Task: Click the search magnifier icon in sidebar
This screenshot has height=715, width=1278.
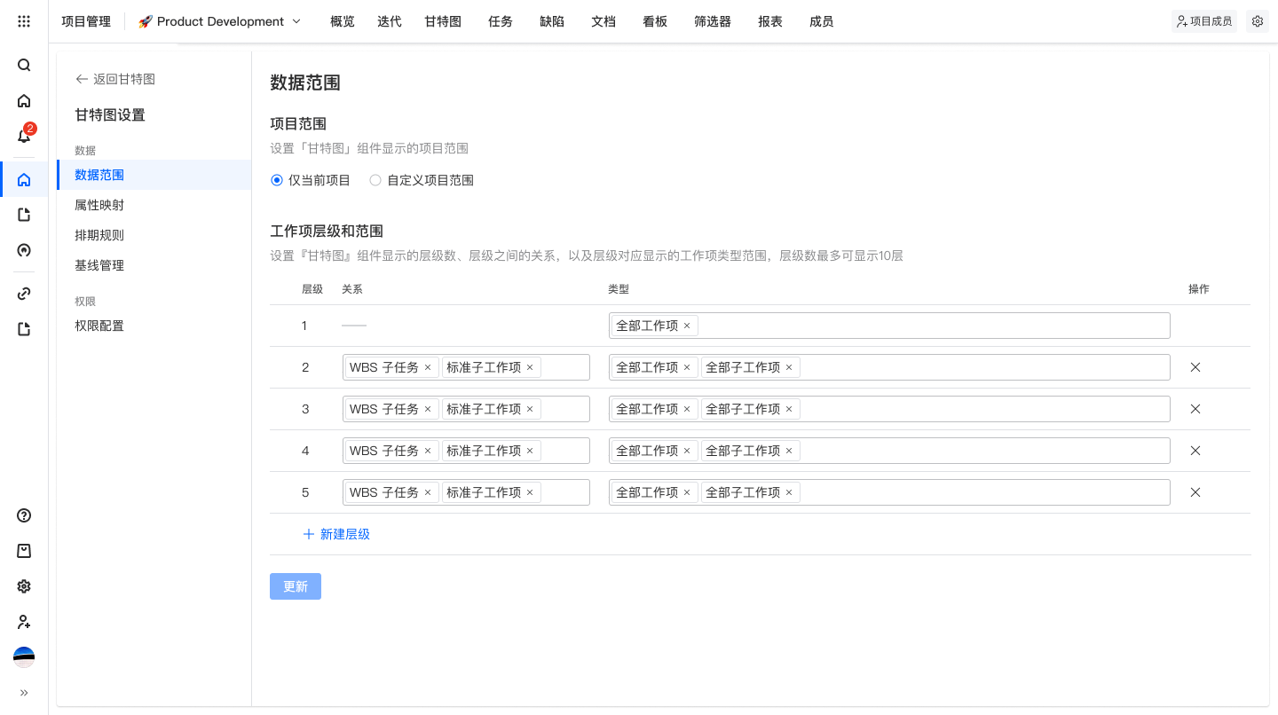Action: tap(24, 65)
